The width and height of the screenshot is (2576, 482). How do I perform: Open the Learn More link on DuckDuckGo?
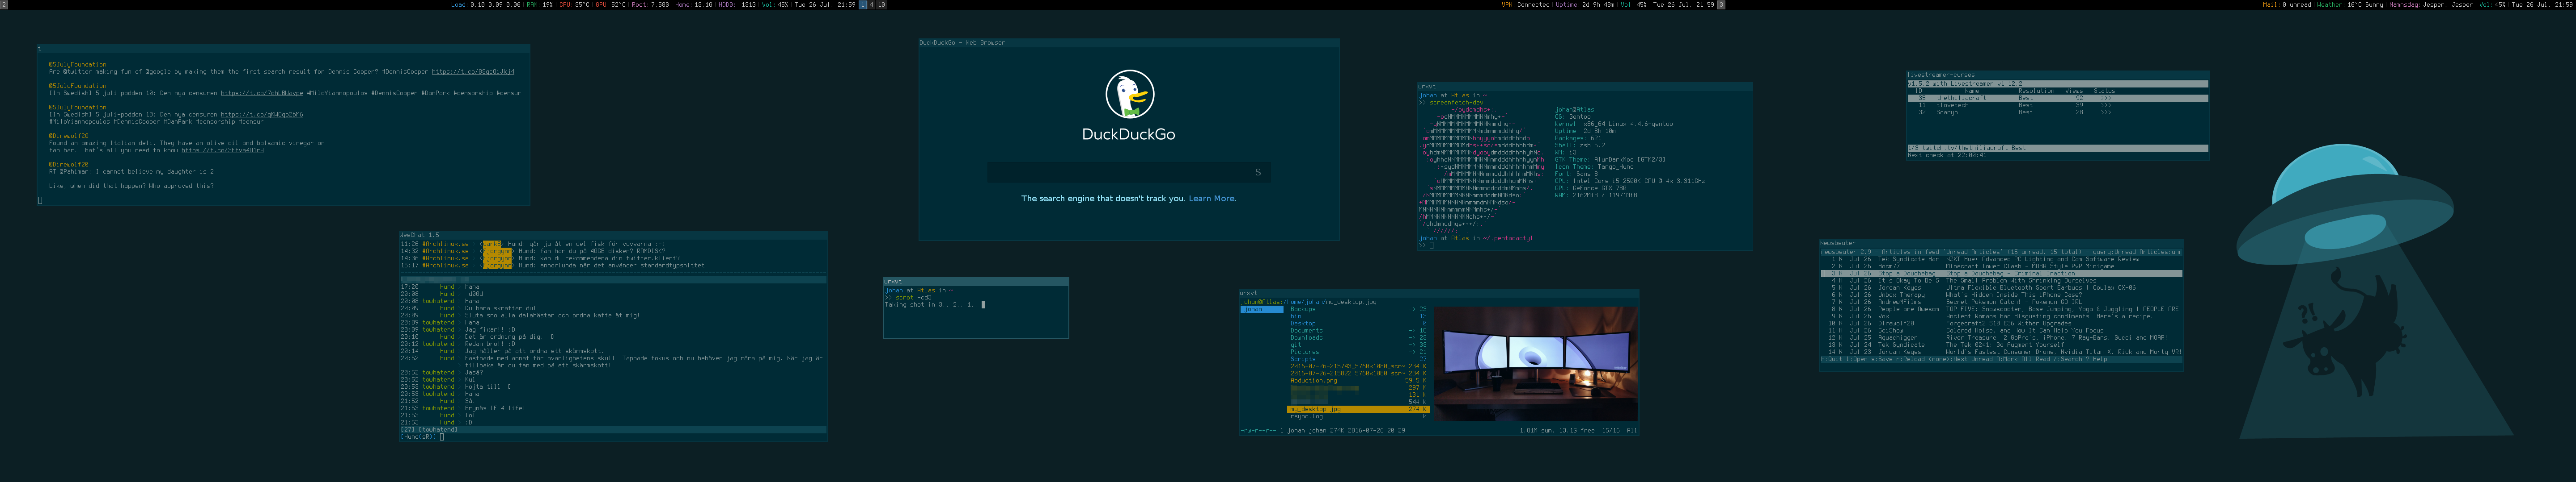[x=1212, y=199]
